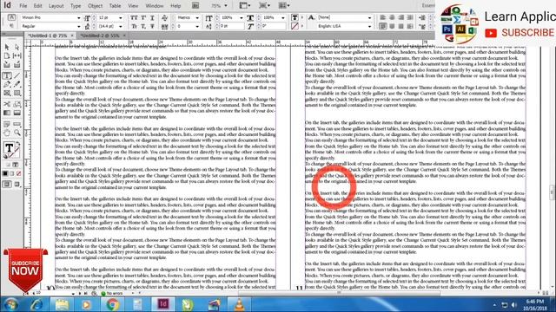Select the Scissors tool
This screenshot has height=312, width=556.
(7, 104)
